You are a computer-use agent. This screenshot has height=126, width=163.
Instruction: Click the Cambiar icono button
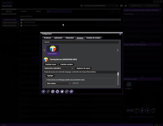tap(51, 65)
